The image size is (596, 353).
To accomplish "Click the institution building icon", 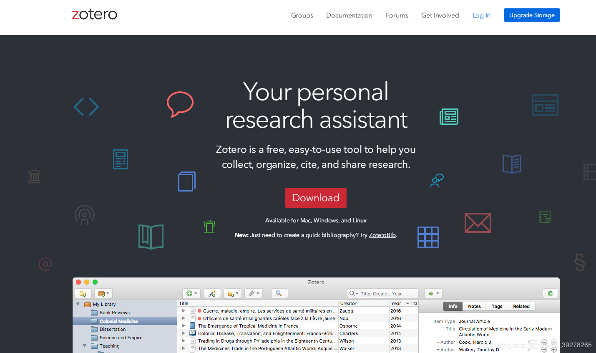I will [34, 176].
